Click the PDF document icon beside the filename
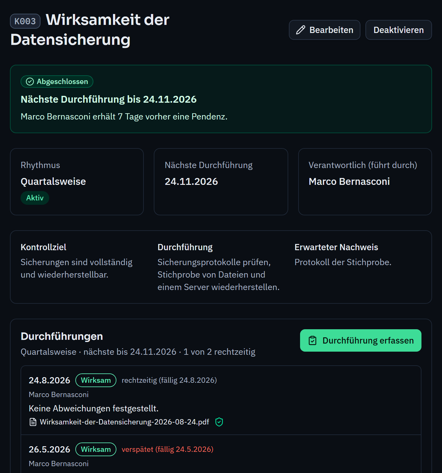442x473 pixels. coord(33,422)
